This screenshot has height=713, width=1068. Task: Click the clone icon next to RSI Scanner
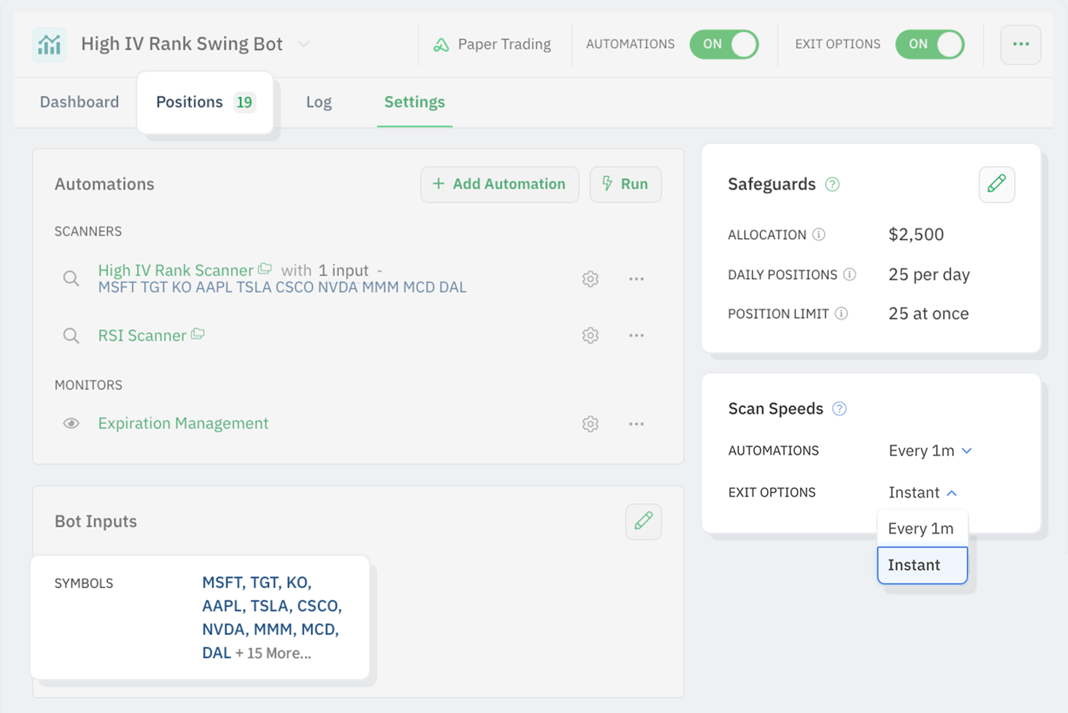point(197,334)
